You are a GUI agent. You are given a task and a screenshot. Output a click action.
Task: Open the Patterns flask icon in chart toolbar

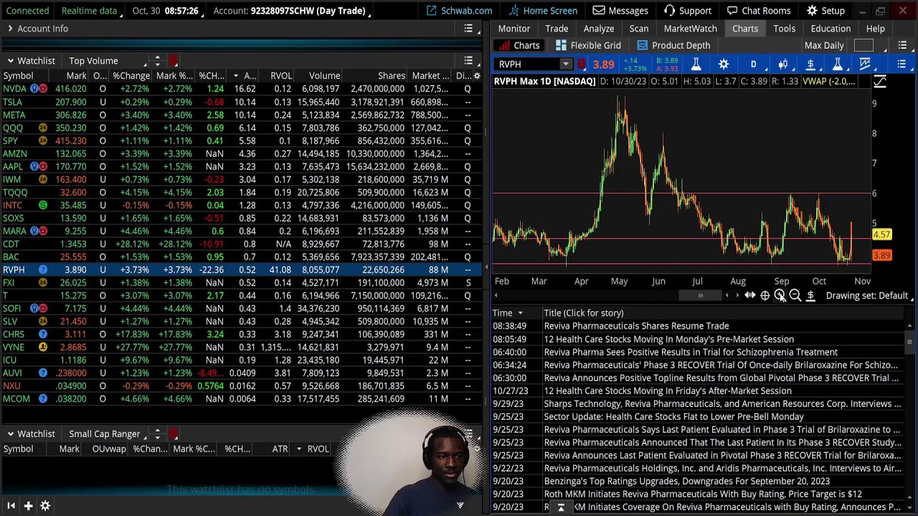[838, 64]
